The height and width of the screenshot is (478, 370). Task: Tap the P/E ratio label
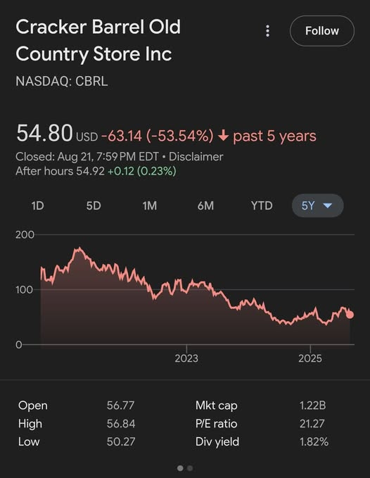[216, 423]
